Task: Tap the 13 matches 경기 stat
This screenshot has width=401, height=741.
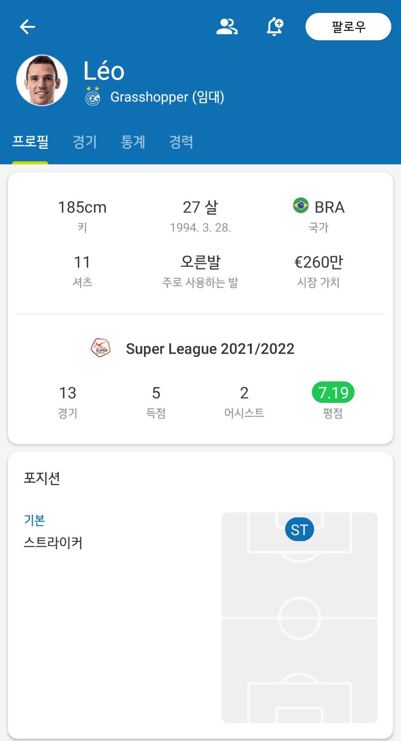Action: coord(68,402)
